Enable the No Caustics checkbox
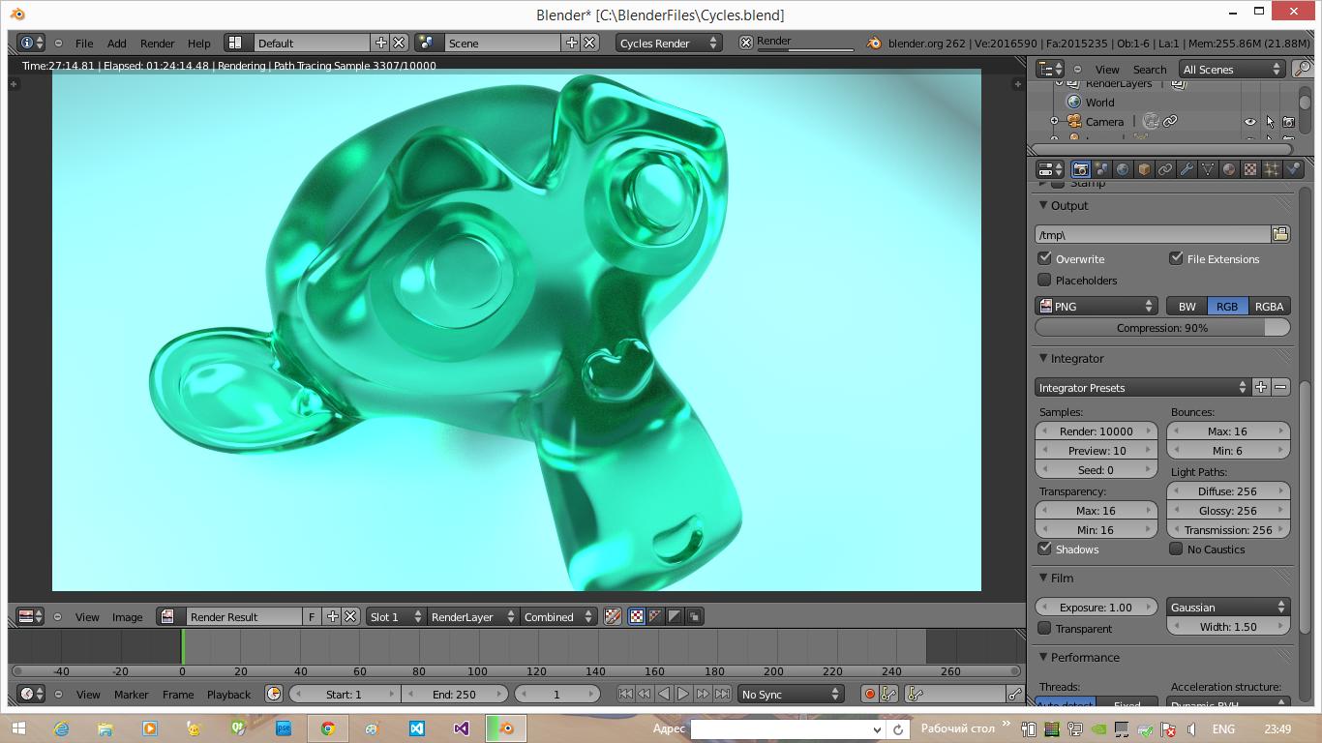 tap(1176, 549)
